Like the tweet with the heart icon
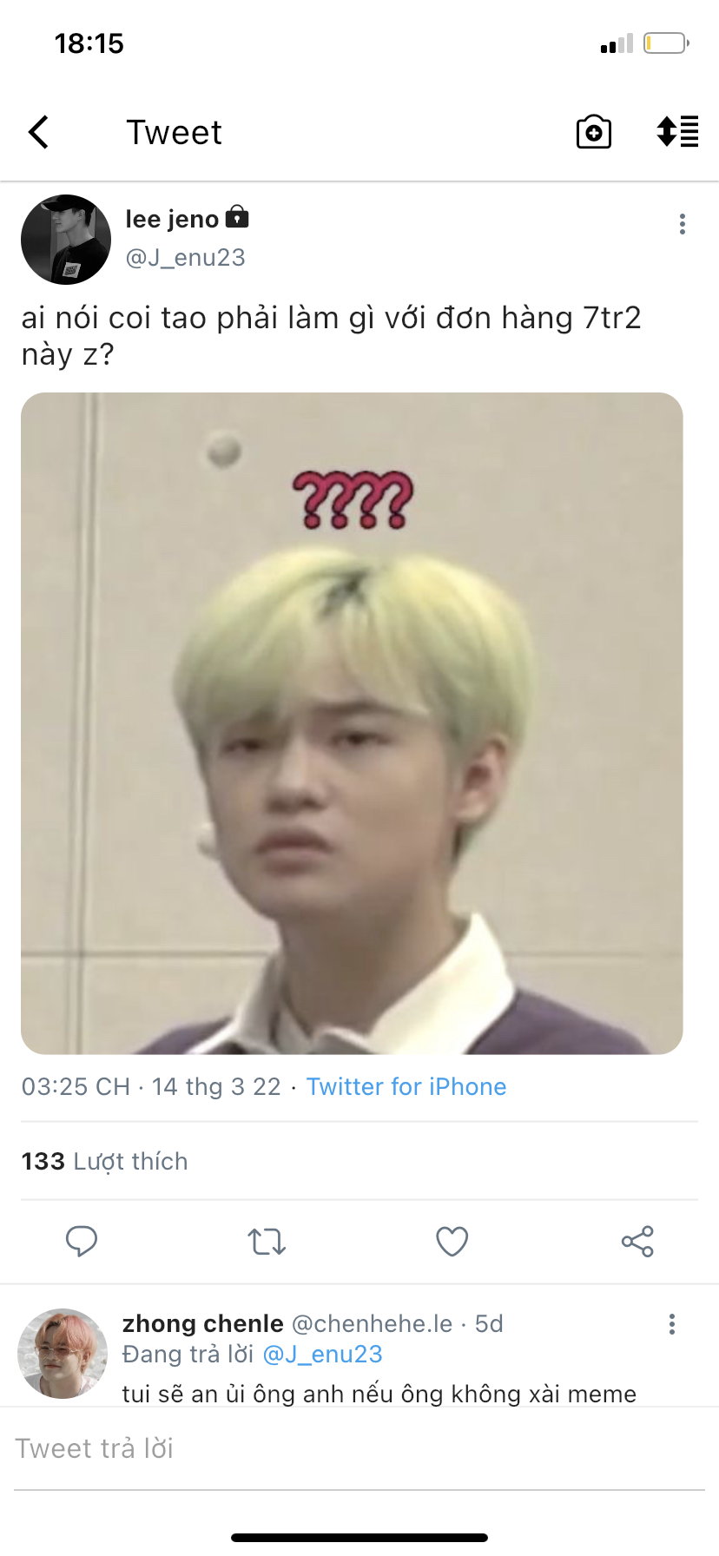Image resolution: width=719 pixels, height=1556 pixels. [452, 1242]
